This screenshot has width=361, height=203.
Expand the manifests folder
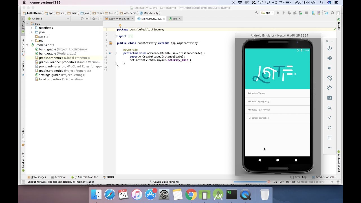click(32, 28)
